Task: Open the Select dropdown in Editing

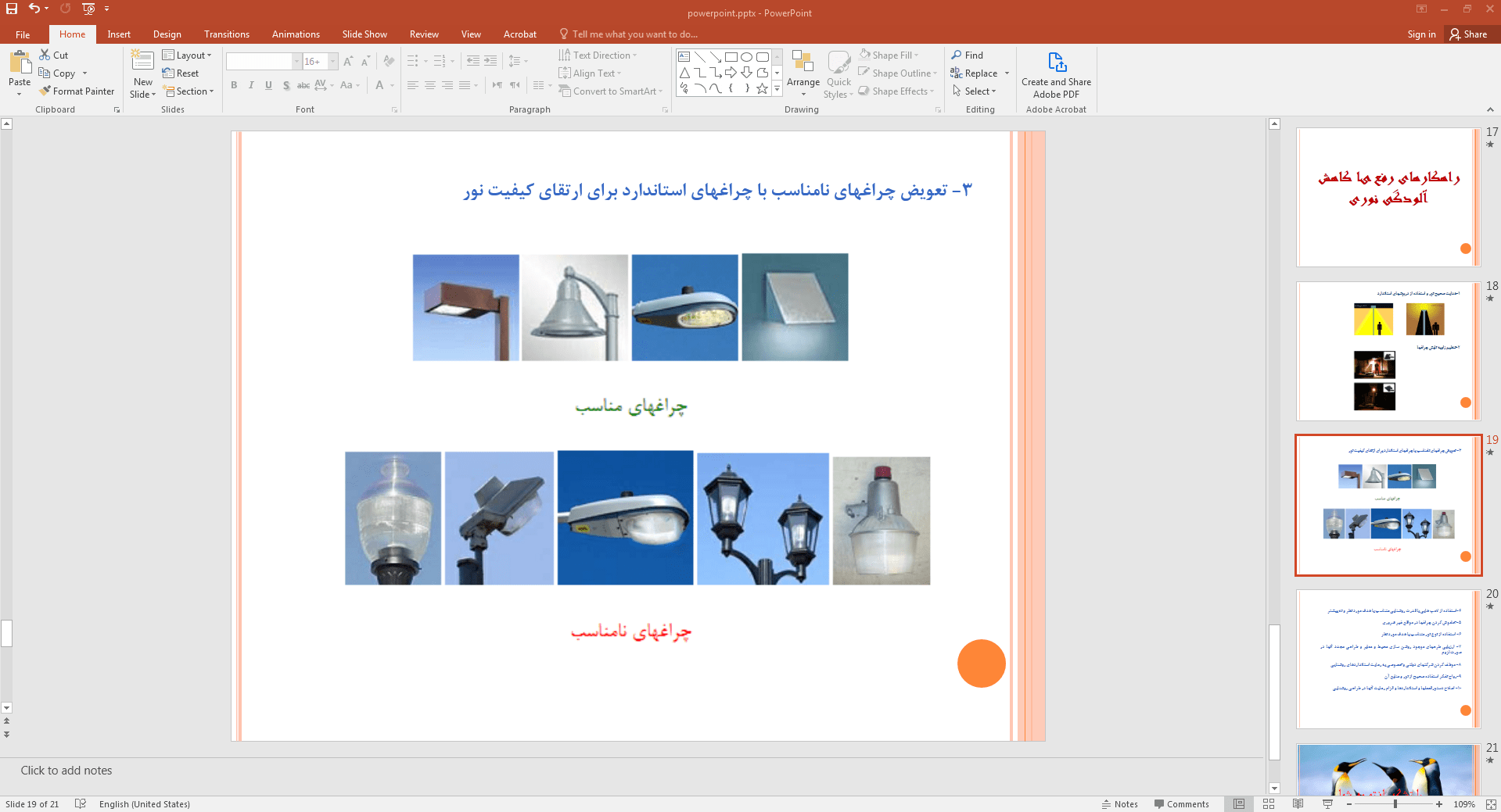Action: pyautogui.click(x=974, y=91)
